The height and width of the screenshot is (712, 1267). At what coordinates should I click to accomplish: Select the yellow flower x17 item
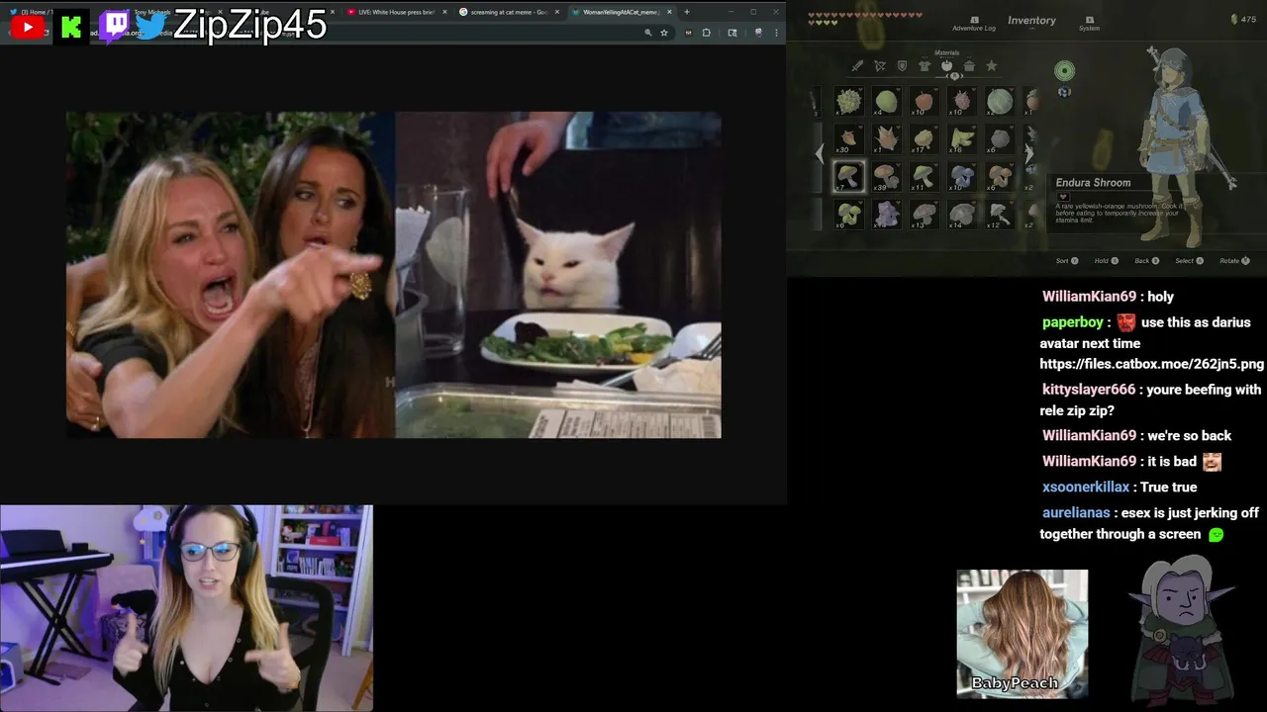click(x=924, y=138)
